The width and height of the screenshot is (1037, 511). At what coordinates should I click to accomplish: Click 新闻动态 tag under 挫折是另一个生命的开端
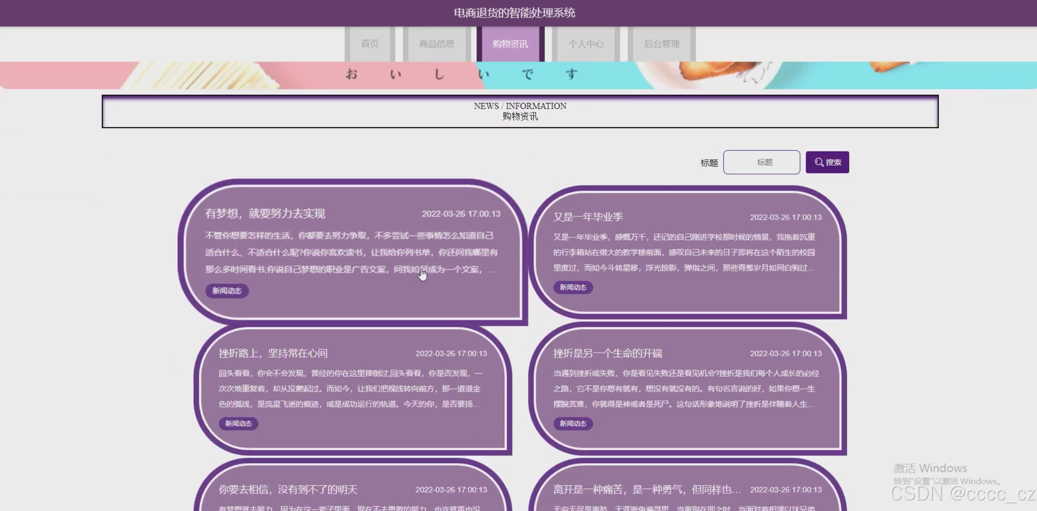point(573,424)
